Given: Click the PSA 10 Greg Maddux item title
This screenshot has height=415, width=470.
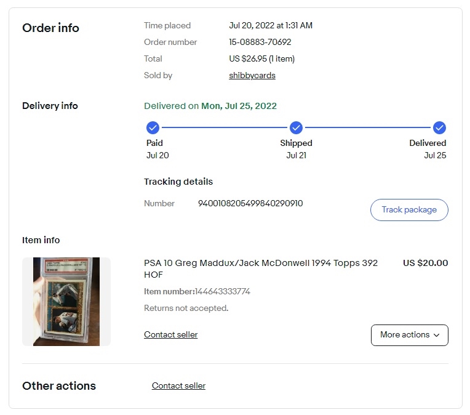Looking at the screenshot, I should click(260, 268).
